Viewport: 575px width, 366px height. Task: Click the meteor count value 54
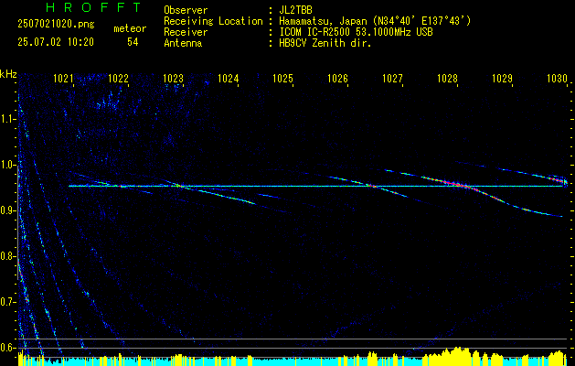(133, 42)
